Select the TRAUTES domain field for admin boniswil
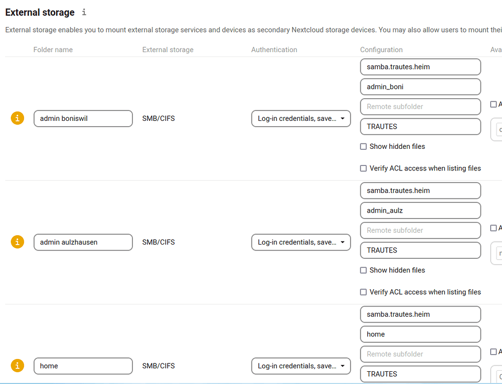Viewport: 502px width, 384px height. point(420,126)
